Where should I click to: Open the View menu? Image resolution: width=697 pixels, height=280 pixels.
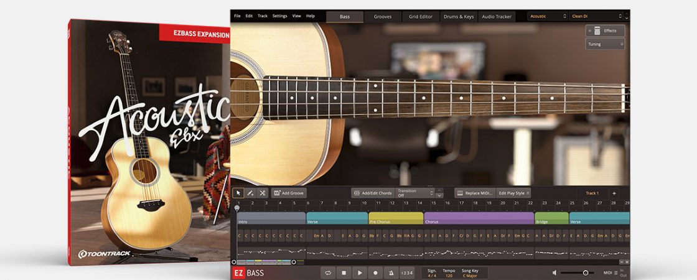pyautogui.click(x=296, y=16)
